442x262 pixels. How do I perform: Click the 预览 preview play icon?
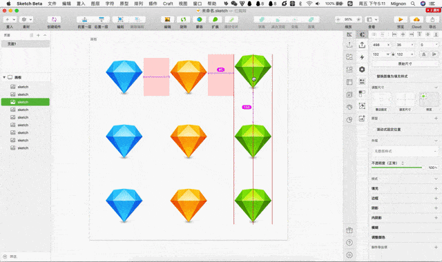(401, 19)
